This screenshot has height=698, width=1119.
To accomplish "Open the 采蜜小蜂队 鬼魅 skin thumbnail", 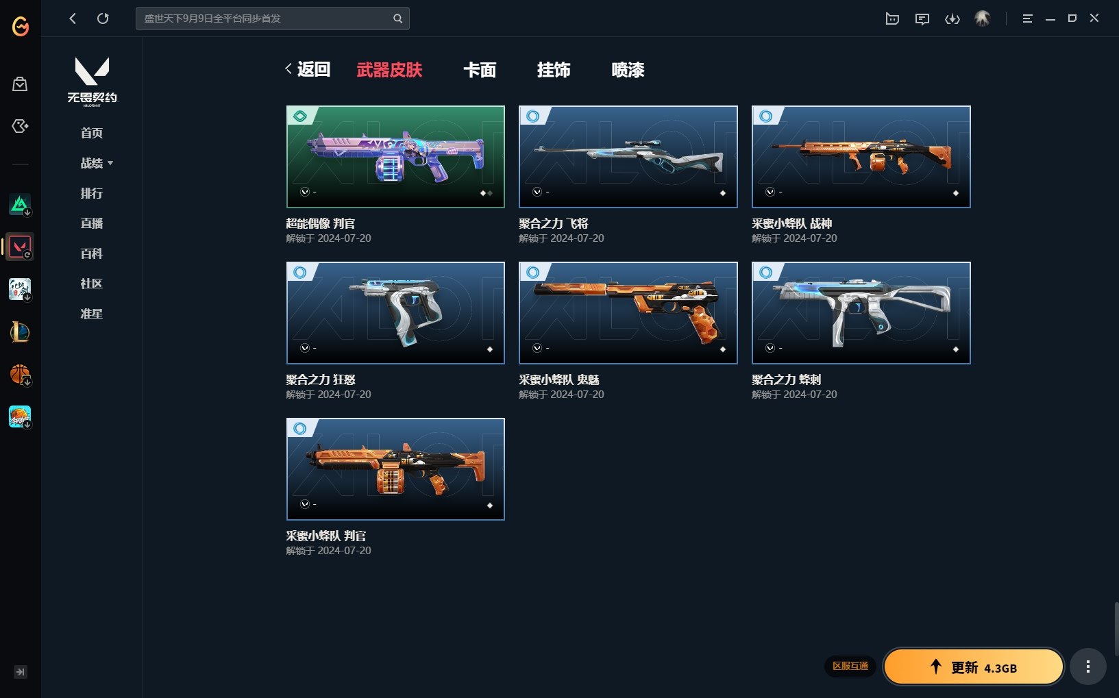I will pyautogui.click(x=628, y=313).
